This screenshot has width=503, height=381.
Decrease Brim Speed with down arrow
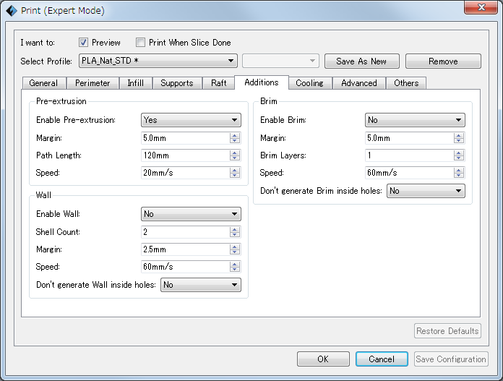[458, 175]
